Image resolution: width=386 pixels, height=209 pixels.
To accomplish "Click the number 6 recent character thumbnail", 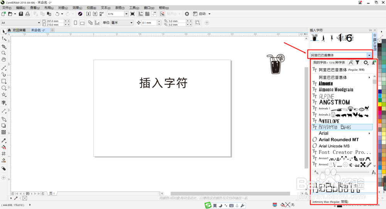I will [349, 38].
